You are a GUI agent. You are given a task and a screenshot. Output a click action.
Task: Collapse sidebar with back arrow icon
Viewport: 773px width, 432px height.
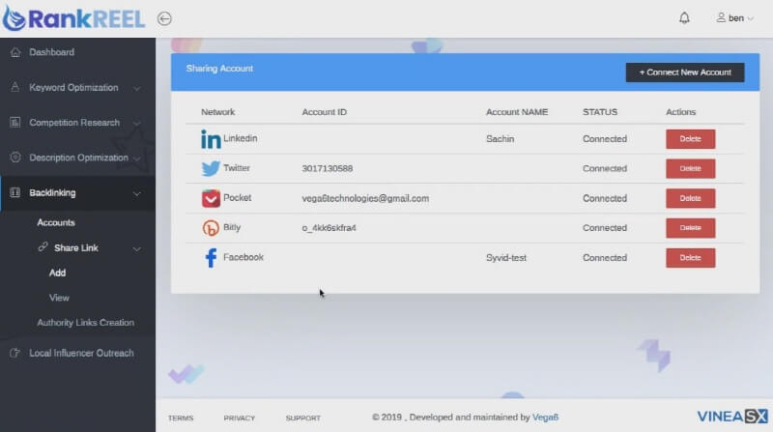[x=164, y=18]
